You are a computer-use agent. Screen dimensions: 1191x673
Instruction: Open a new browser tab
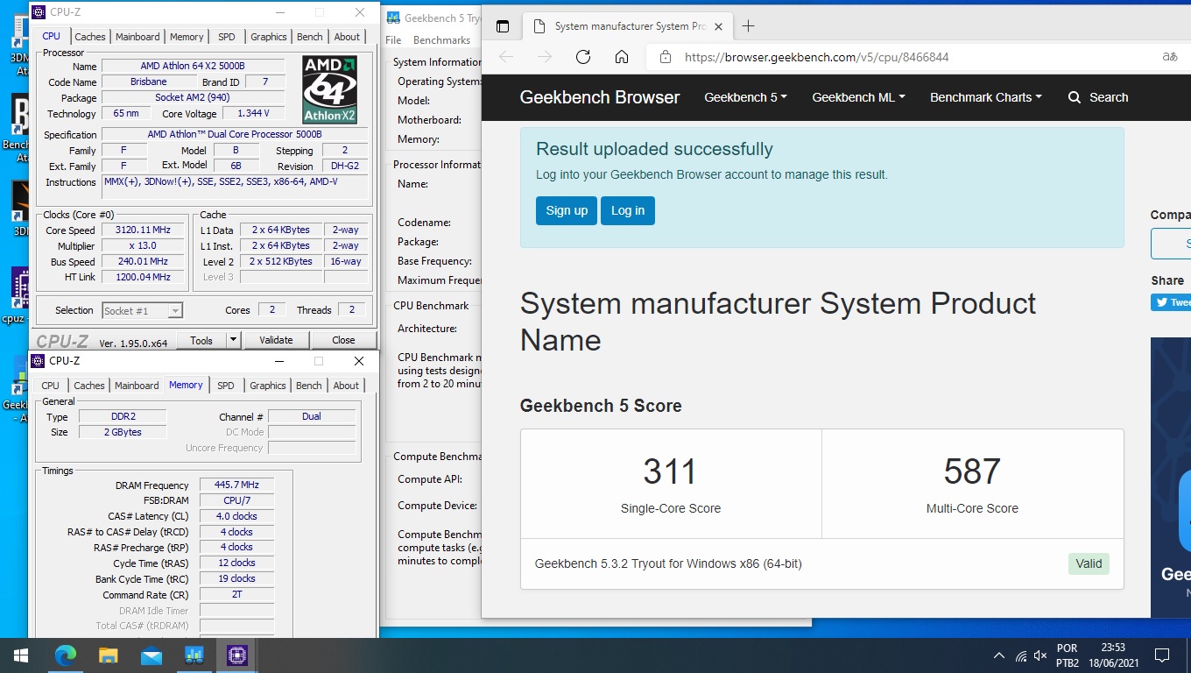tap(748, 26)
